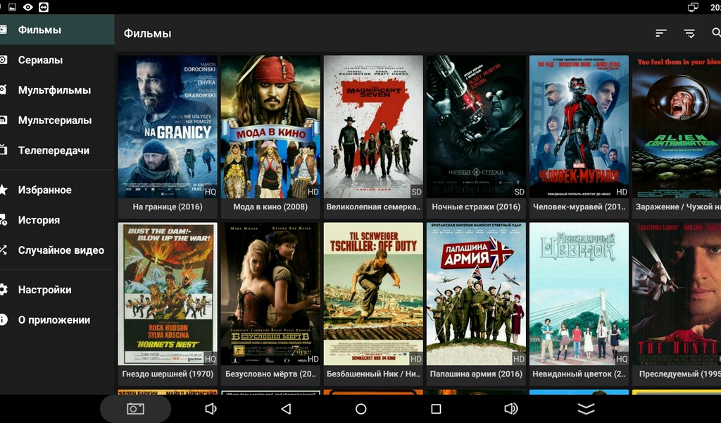This screenshot has height=423, width=721.
Task: Play Случайное видео random video
Action: (x=61, y=250)
